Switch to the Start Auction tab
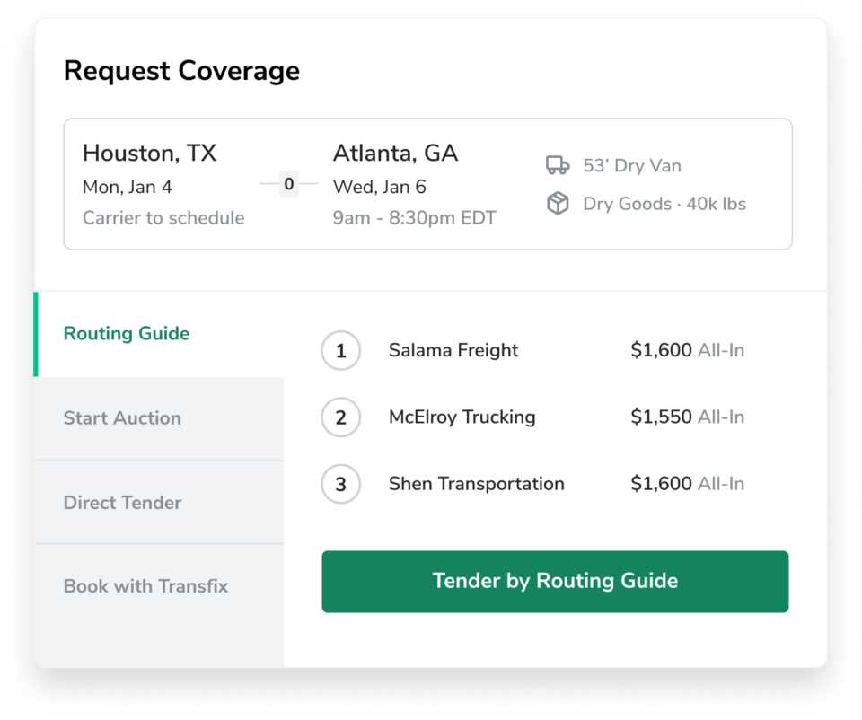The width and height of the screenshot is (862, 720). [122, 418]
